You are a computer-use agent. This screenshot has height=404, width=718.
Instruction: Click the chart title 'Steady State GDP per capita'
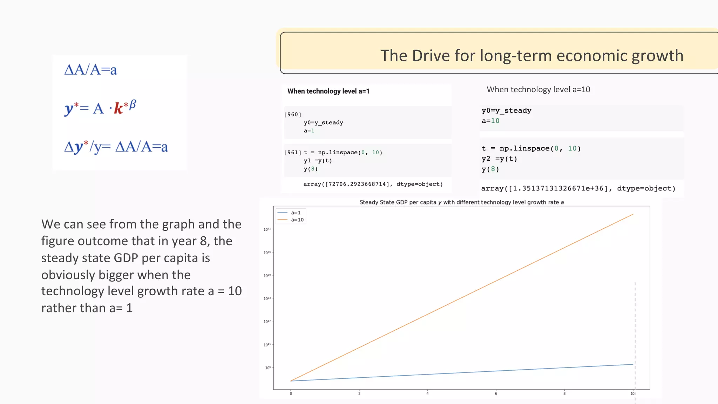(461, 202)
